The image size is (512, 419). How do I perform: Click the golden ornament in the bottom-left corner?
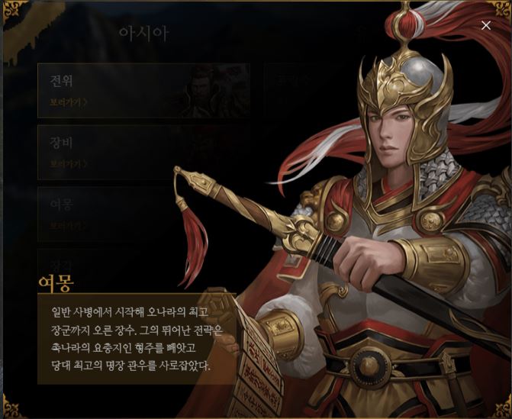click(11, 407)
